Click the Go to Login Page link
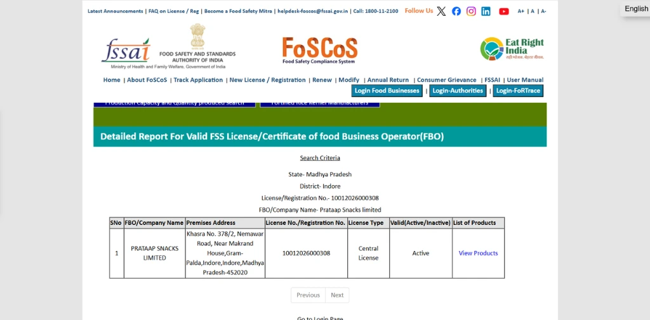 [x=320, y=318]
